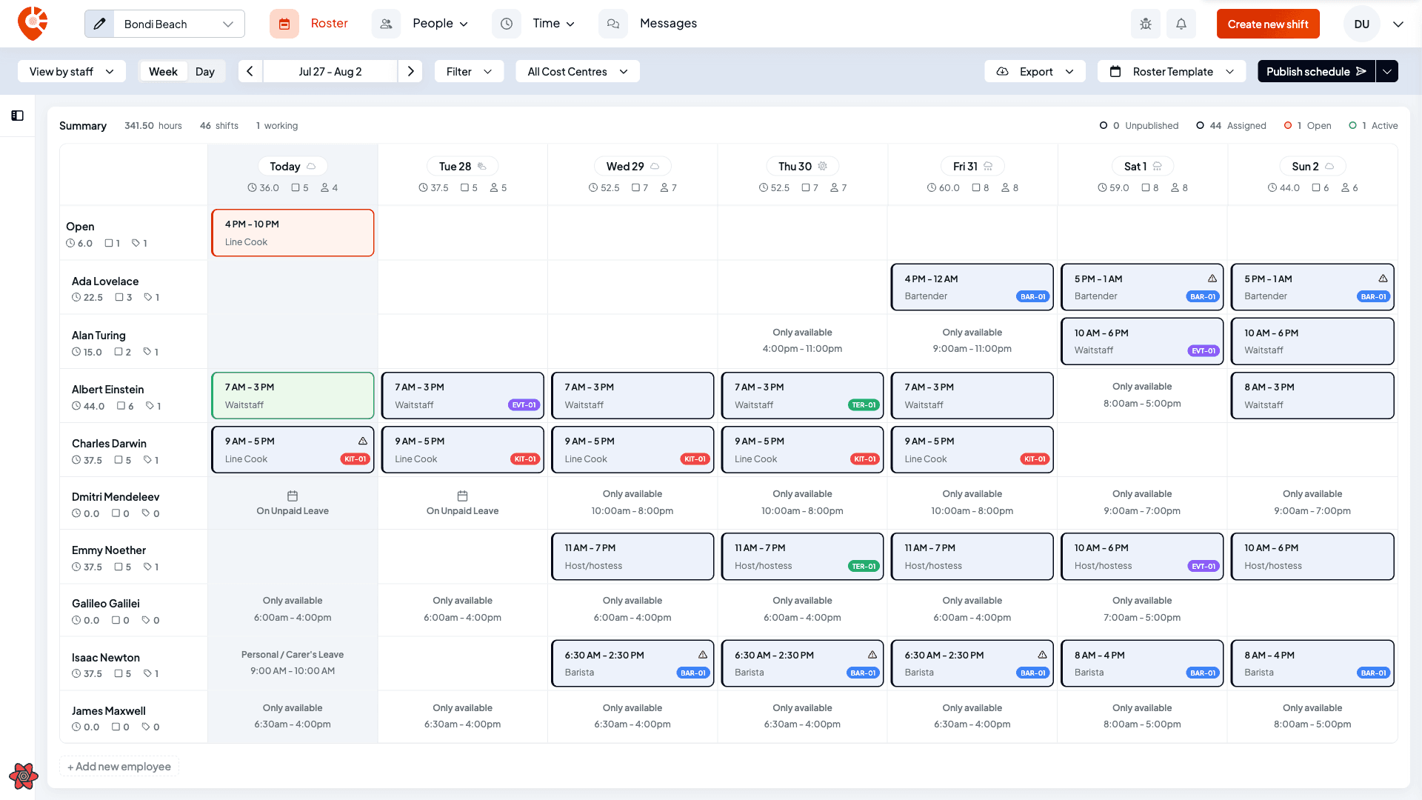Screen dimensions: 1422x800
Task: Toggle the sidebar panel icon
Action: (x=18, y=116)
